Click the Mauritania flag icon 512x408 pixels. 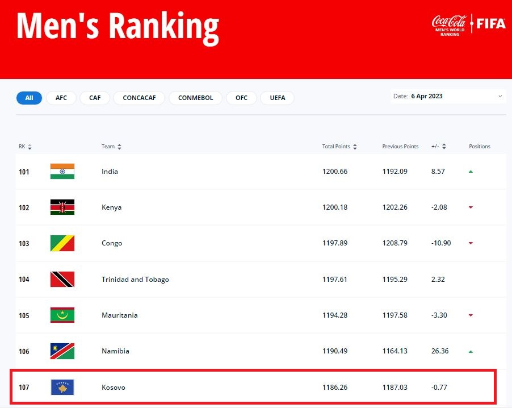(62, 315)
